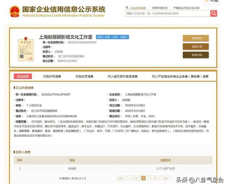Select page 1 in the pagination
Viewport: 229px width, 188px height.
click(143, 178)
